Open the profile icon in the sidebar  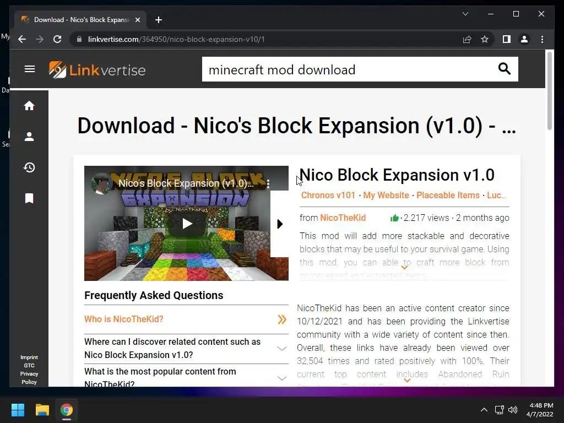point(29,137)
